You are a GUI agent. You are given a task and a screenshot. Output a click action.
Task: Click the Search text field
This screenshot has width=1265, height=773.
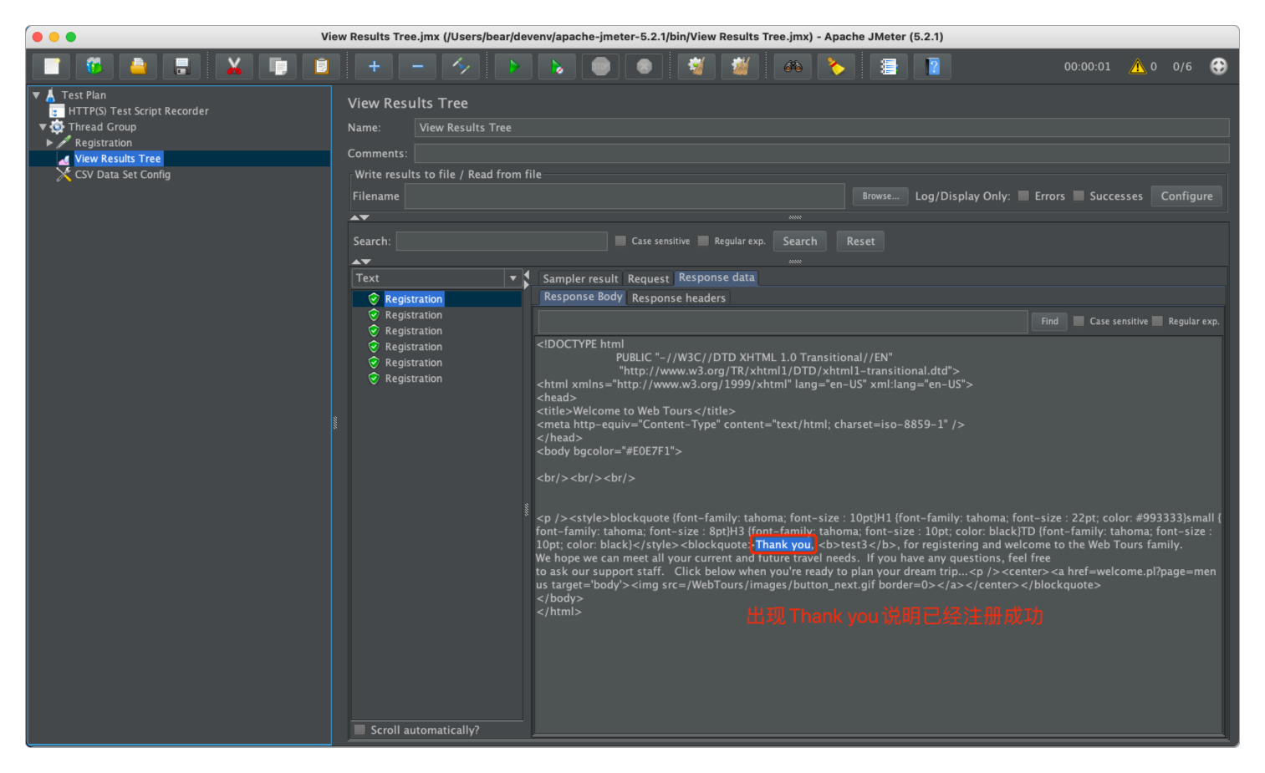pyautogui.click(x=502, y=241)
